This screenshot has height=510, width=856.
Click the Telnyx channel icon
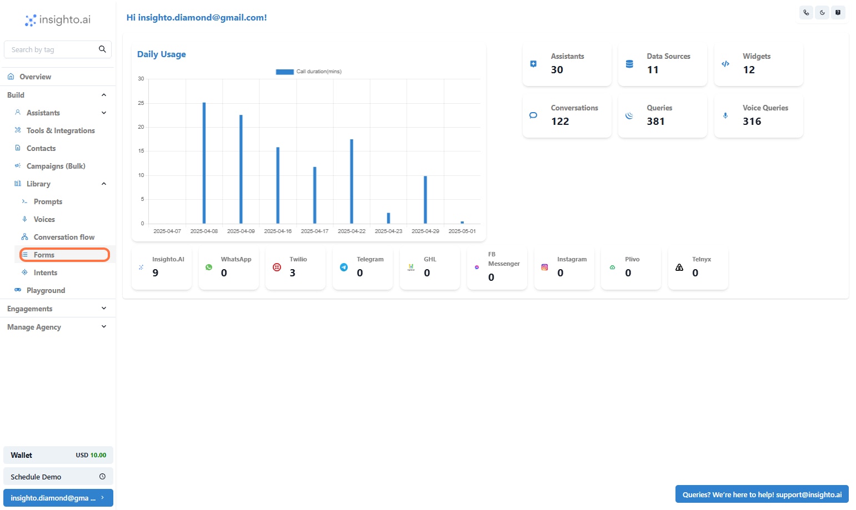tap(679, 267)
